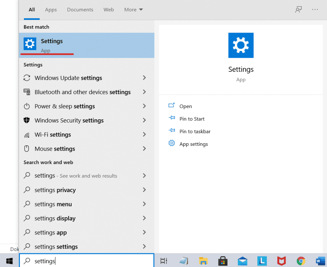Click the gear icon beside App settings
327x267 pixels.
pyautogui.click(x=171, y=143)
